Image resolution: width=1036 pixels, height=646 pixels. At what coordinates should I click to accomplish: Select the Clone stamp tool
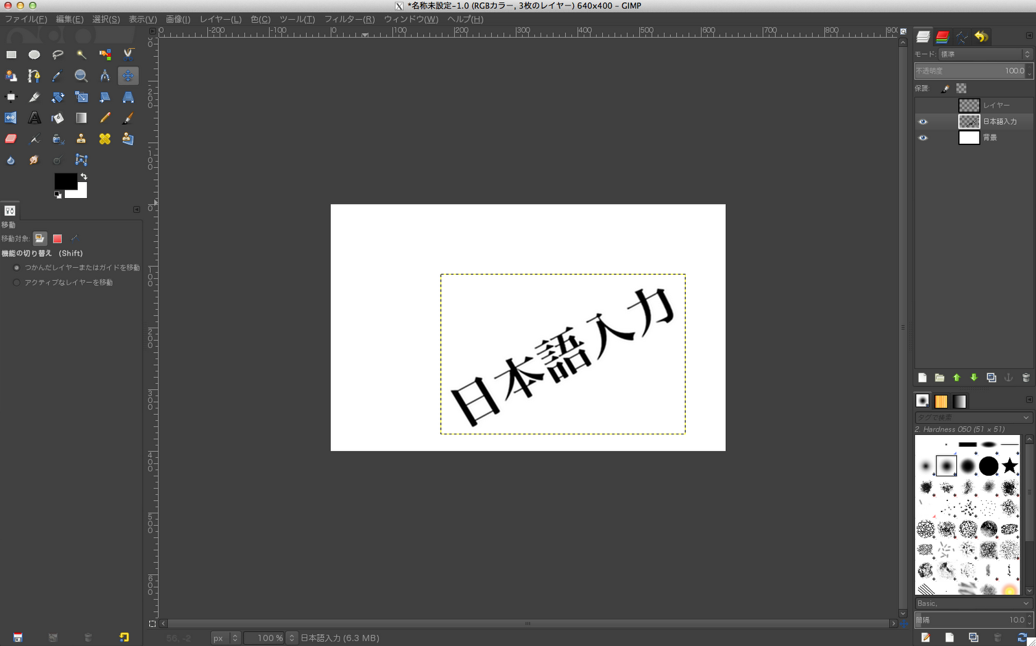point(81,139)
